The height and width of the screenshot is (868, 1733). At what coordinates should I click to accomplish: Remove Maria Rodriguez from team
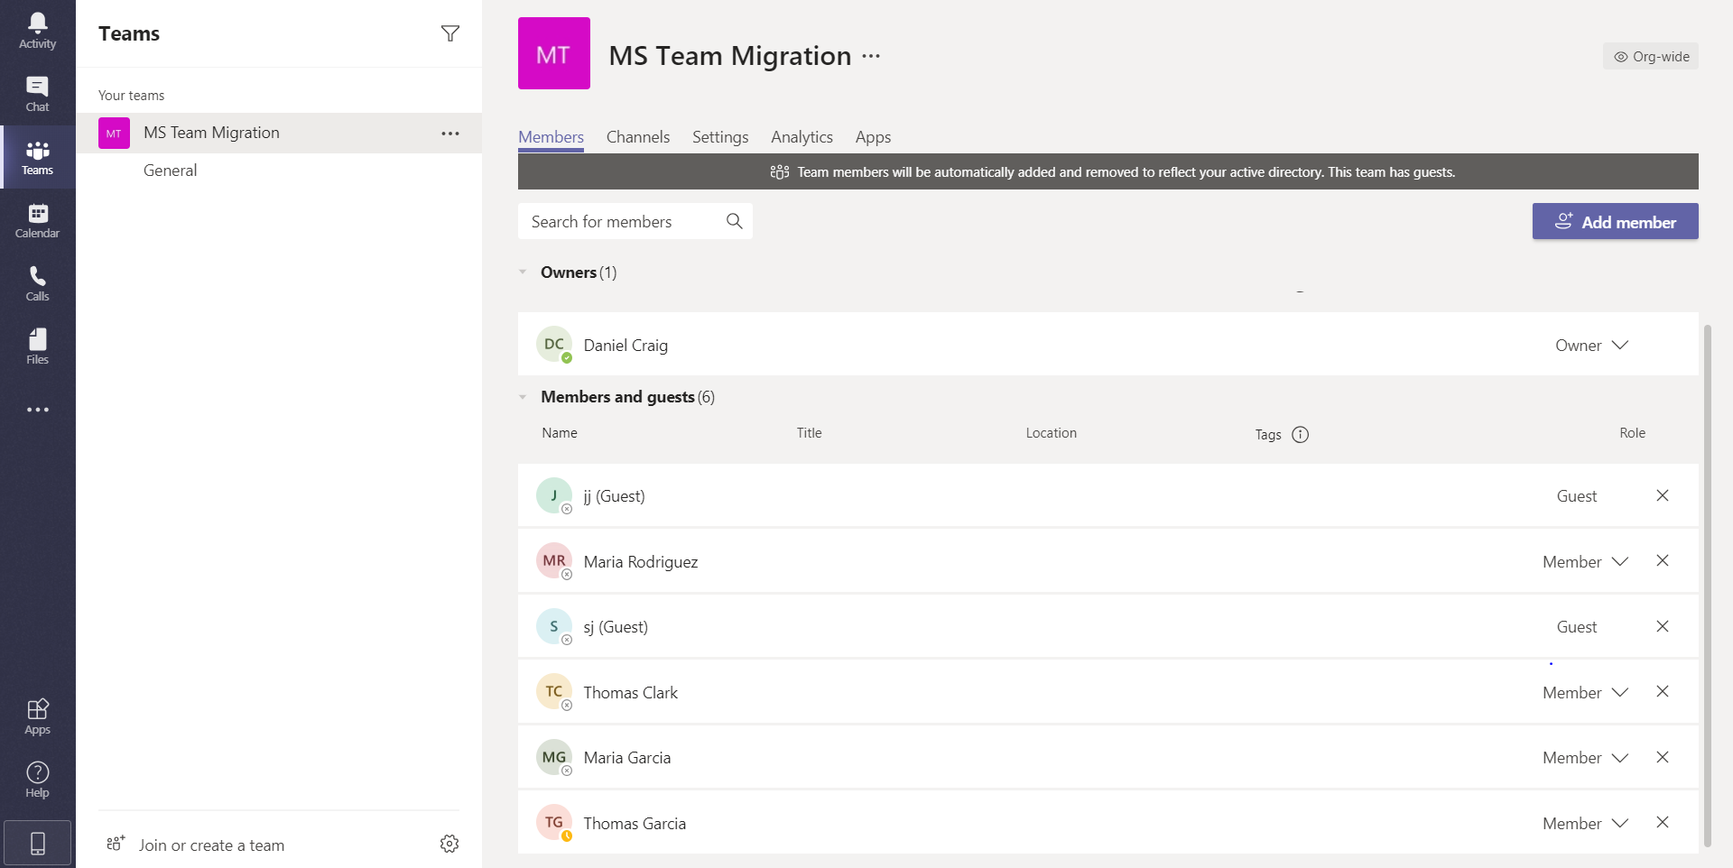pos(1662,561)
